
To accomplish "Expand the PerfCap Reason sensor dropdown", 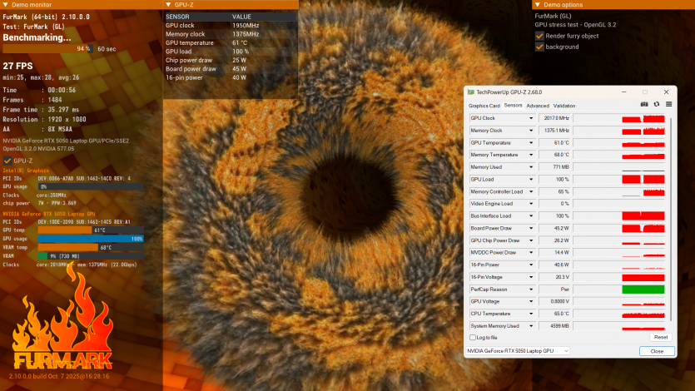I will 531,289.
